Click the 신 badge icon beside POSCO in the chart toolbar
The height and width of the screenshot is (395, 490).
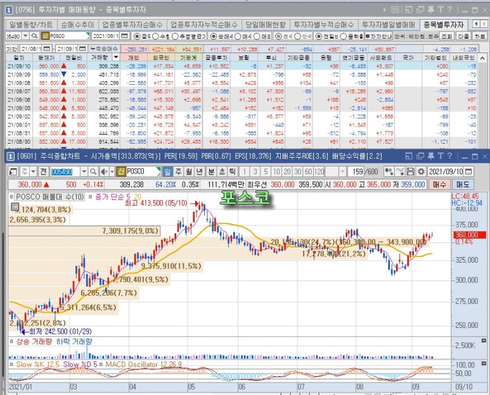click(x=121, y=172)
